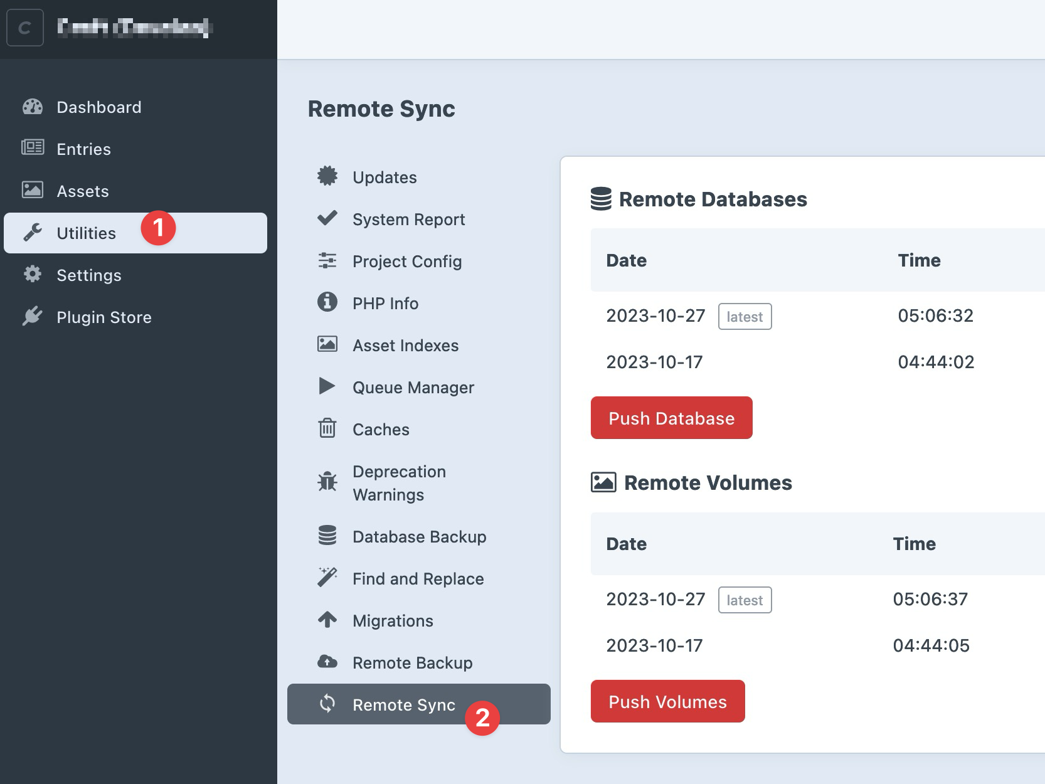1045x784 pixels.
Task: Open the Plugin Store
Action: coord(103,317)
